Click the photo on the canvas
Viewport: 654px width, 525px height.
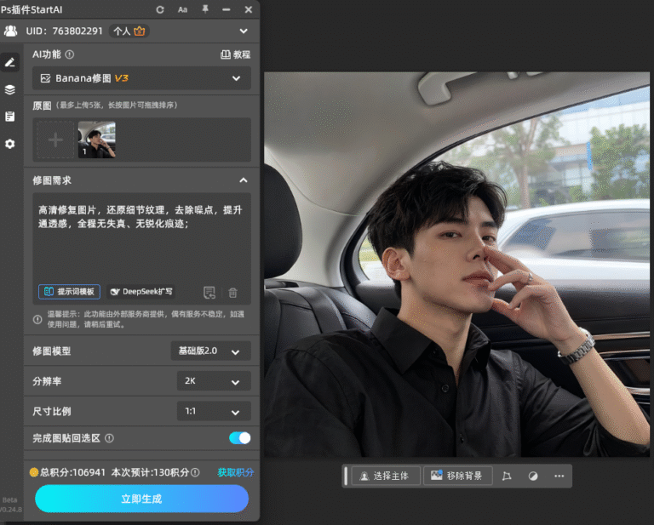coord(456,265)
